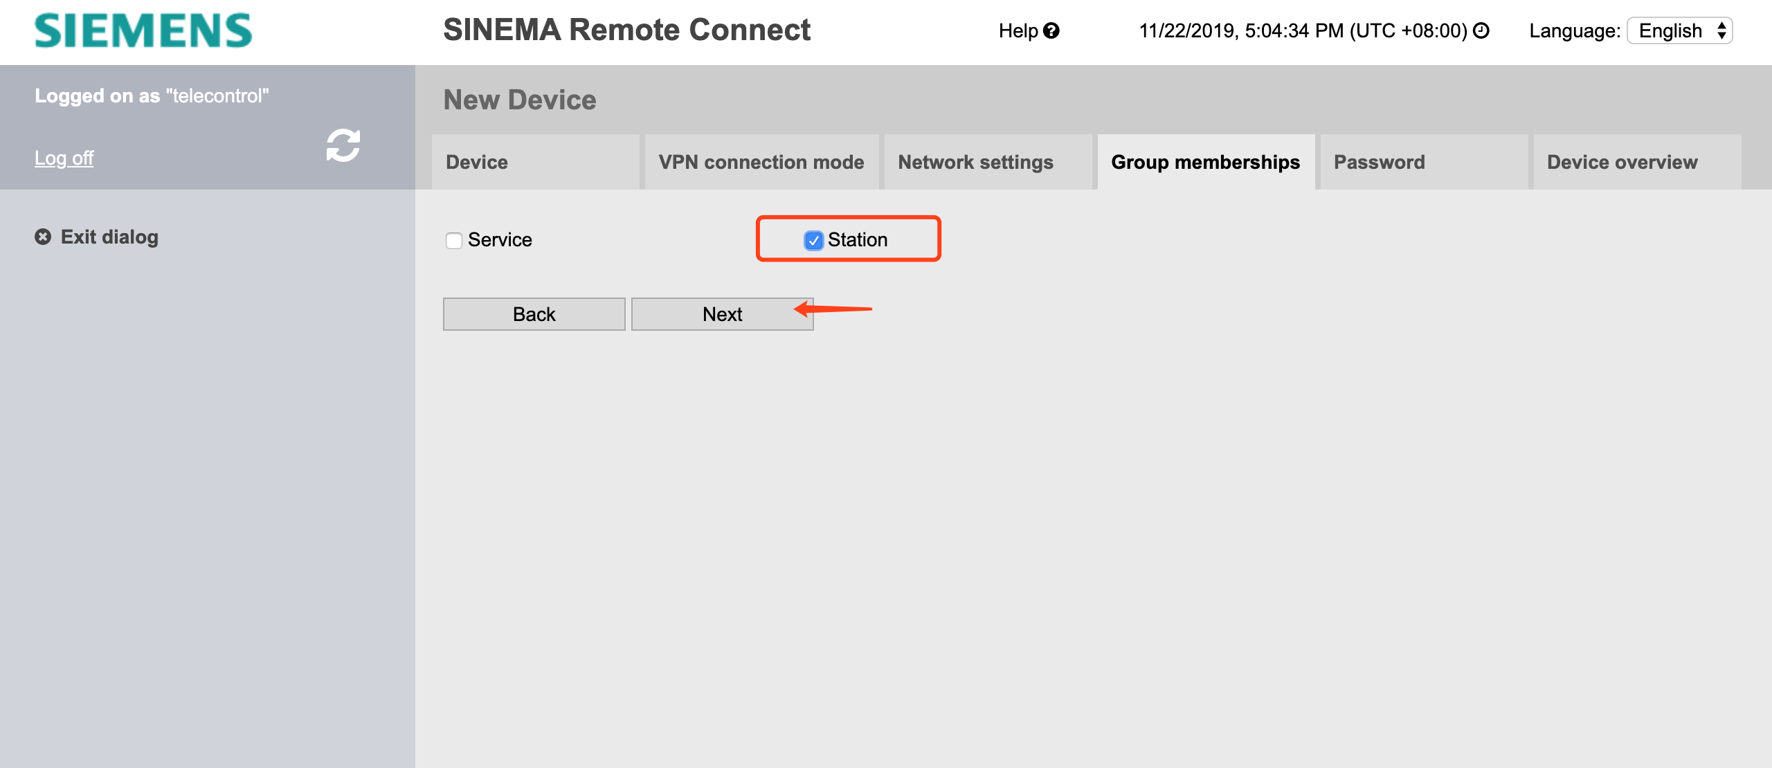Enable the Service checkbox
Viewport: 1772px width, 768px height.
(454, 241)
